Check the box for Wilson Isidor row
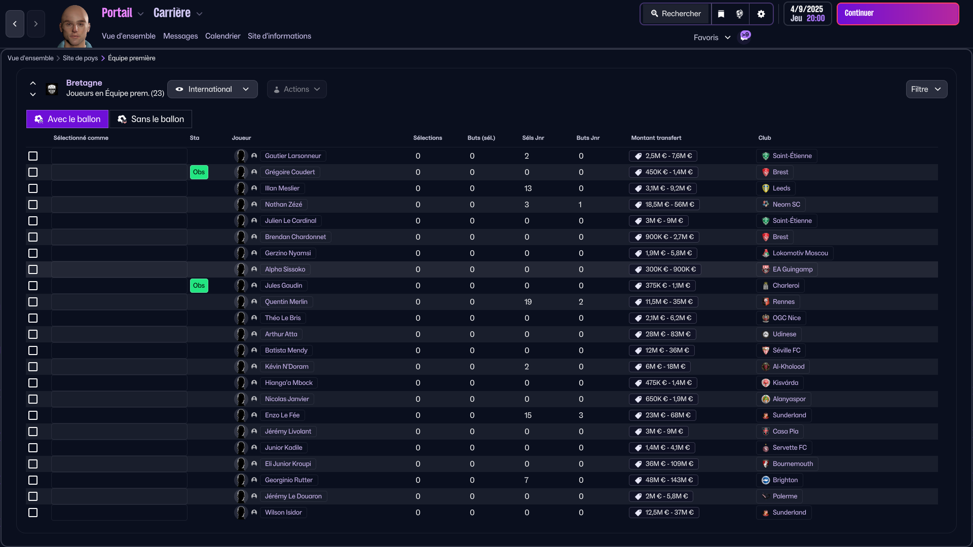 (x=33, y=513)
